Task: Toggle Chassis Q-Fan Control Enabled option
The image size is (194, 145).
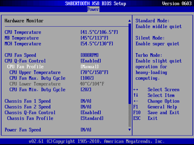Action: pos(91,113)
